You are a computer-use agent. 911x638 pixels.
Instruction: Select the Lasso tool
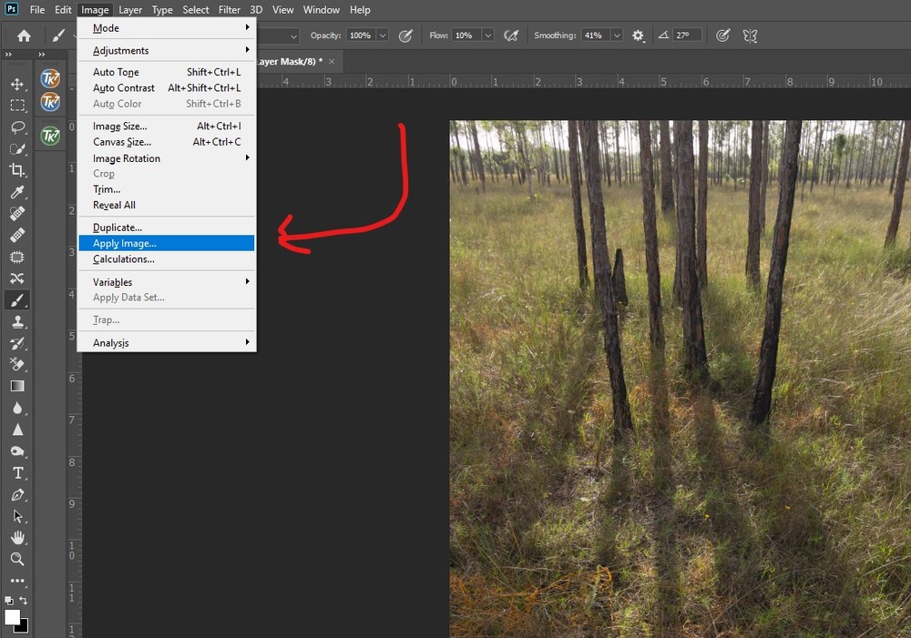(17, 127)
